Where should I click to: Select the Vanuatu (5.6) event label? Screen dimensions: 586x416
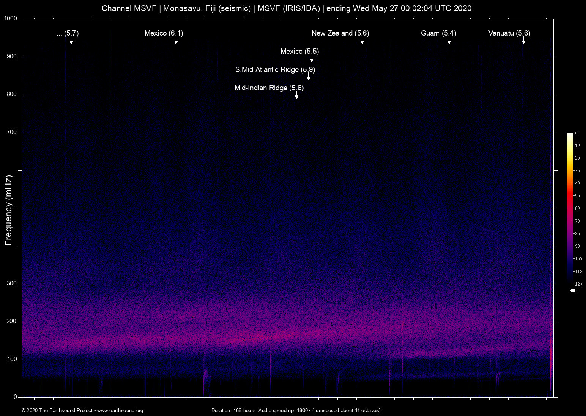point(509,33)
